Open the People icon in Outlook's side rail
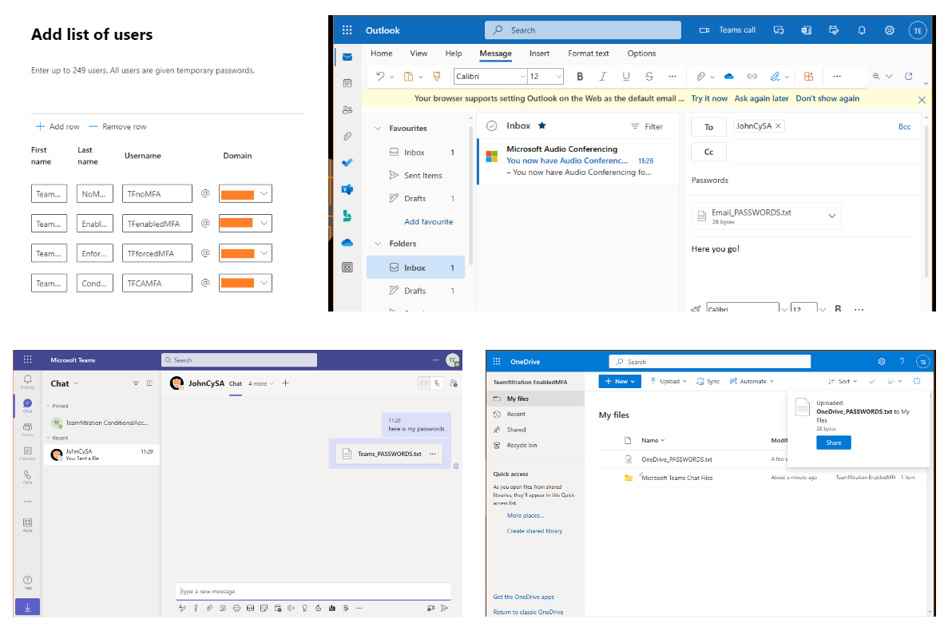Image resolution: width=948 pixels, height=631 pixels. point(347,109)
